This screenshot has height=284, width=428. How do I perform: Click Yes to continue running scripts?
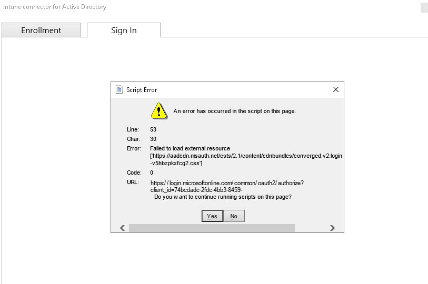212,216
